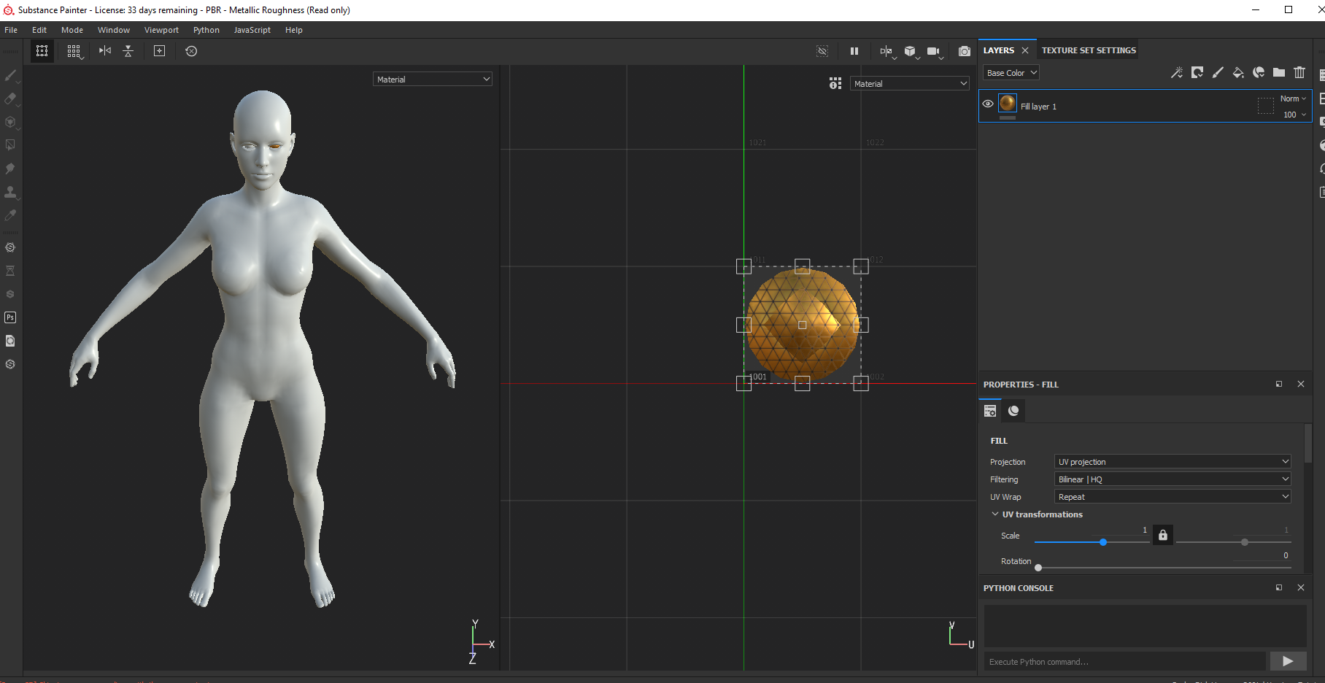Add a folder in Layers panel
The height and width of the screenshot is (683, 1325).
click(1279, 72)
